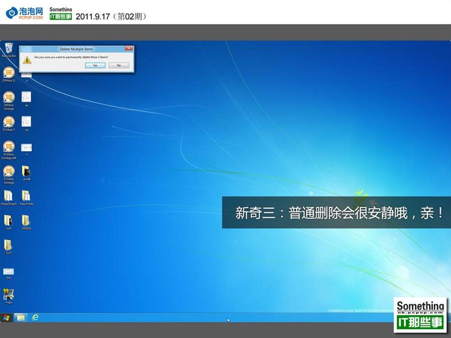Viewport: 451px width, 338px height.
Task: Close the Delete Multiple Items dialog
Action: 129,48
